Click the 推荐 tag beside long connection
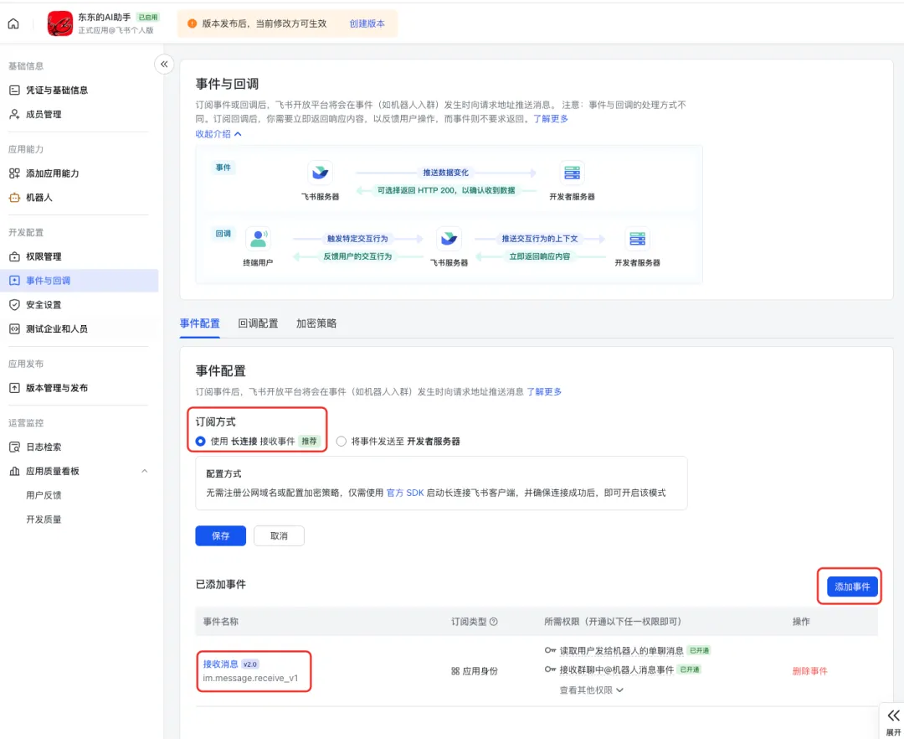The width and height of the screenshot is (904, 739). 309,442
